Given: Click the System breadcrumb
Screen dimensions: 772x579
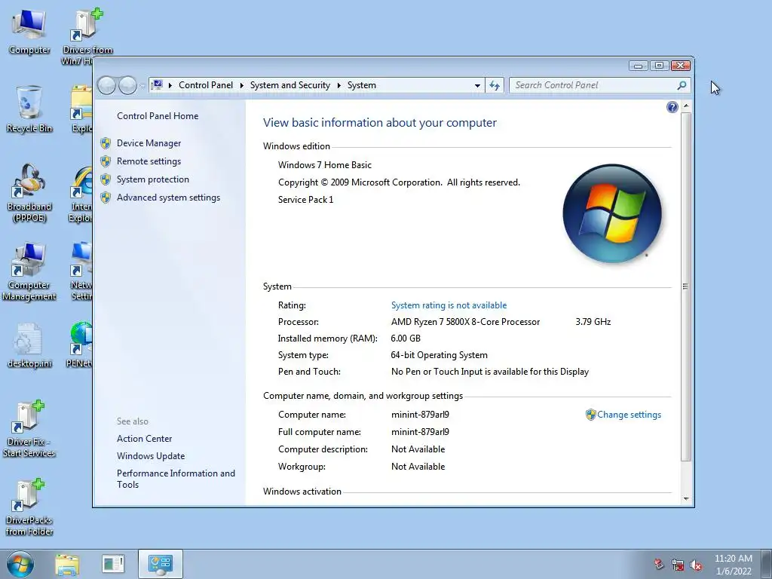Looking at the screenshot, I should [x=361, y=85].
